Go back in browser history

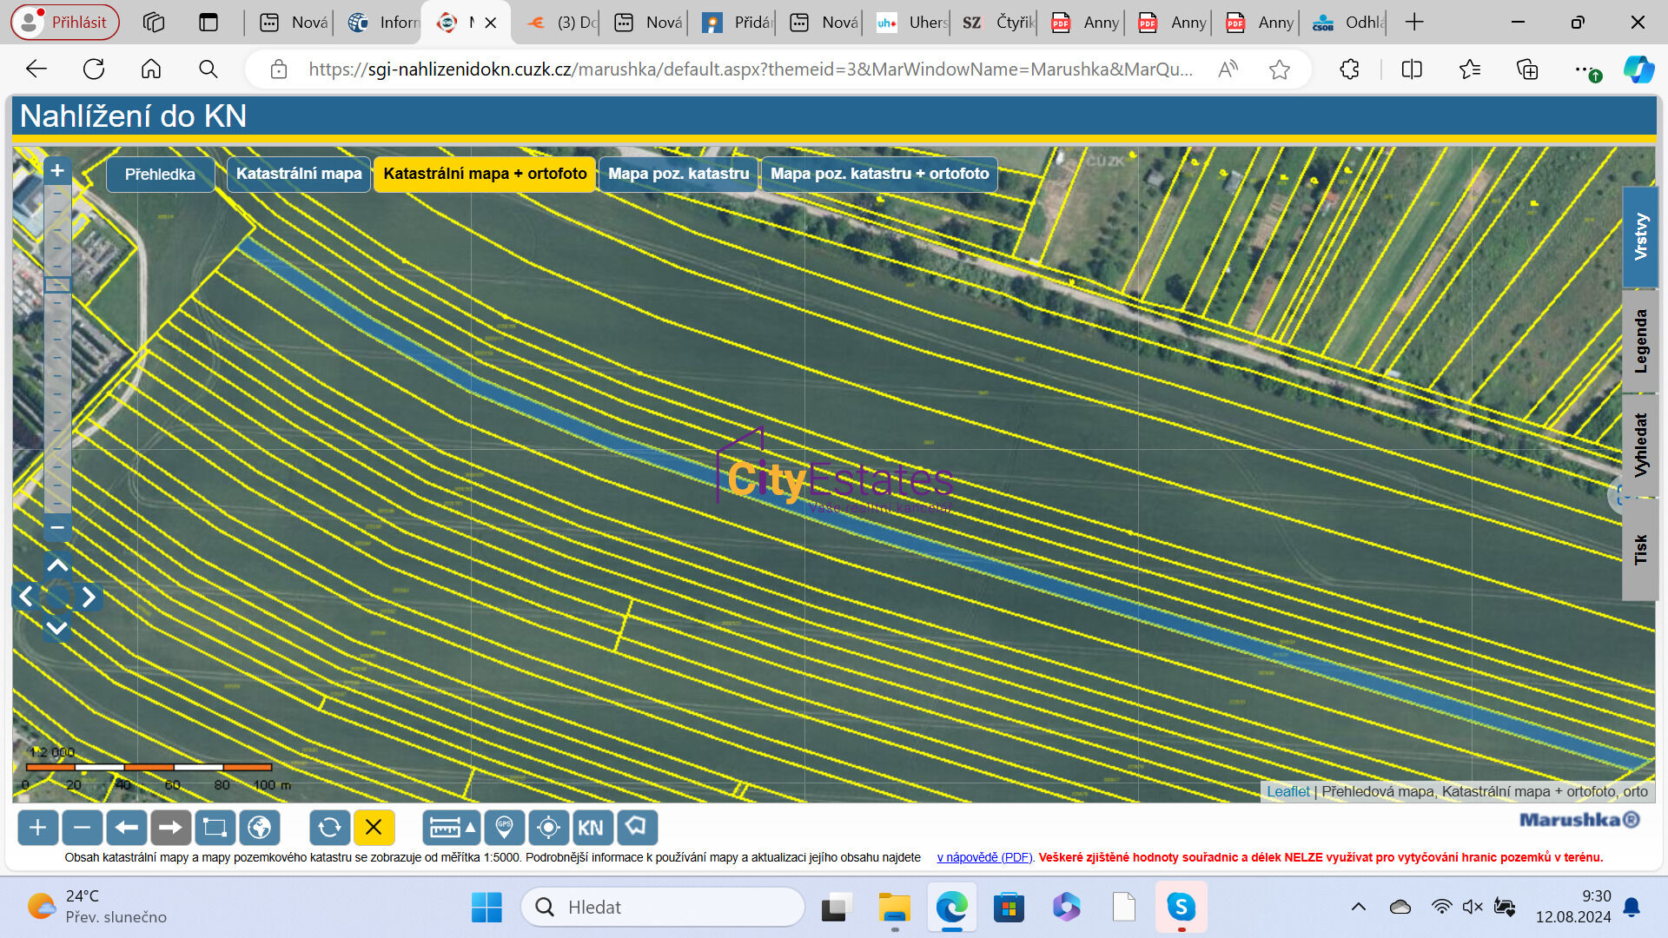[x=36, y=69]
